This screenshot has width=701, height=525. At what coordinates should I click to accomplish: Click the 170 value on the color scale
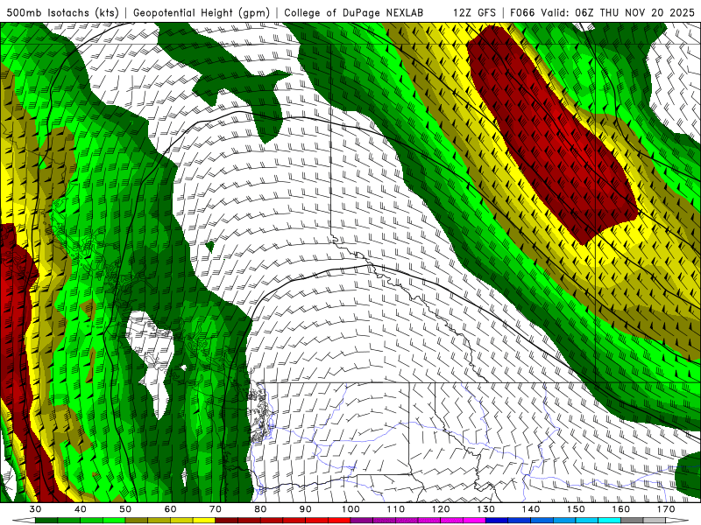pos(666,509)
